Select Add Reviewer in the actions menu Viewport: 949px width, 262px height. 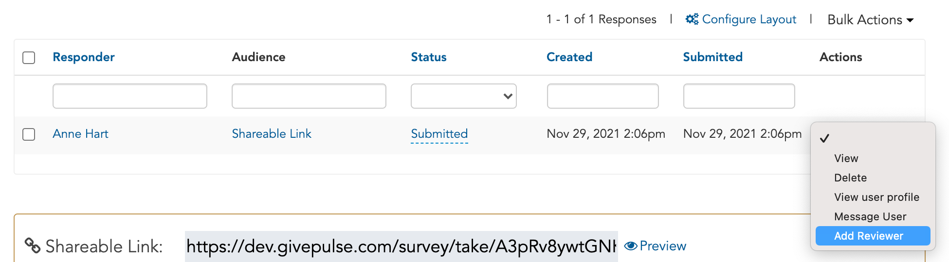click(x=873, y=236)
